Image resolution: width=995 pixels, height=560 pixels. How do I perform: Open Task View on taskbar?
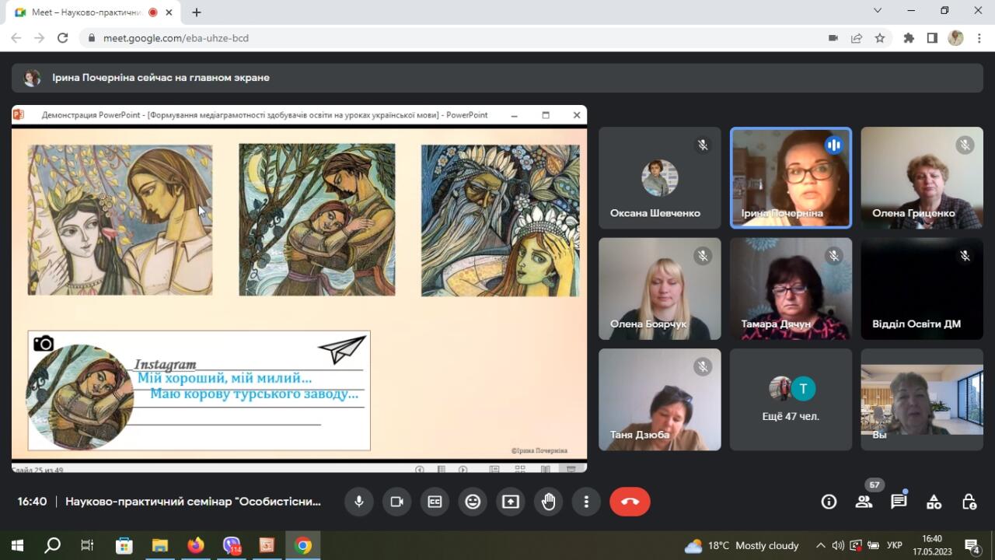click(88, 545)
